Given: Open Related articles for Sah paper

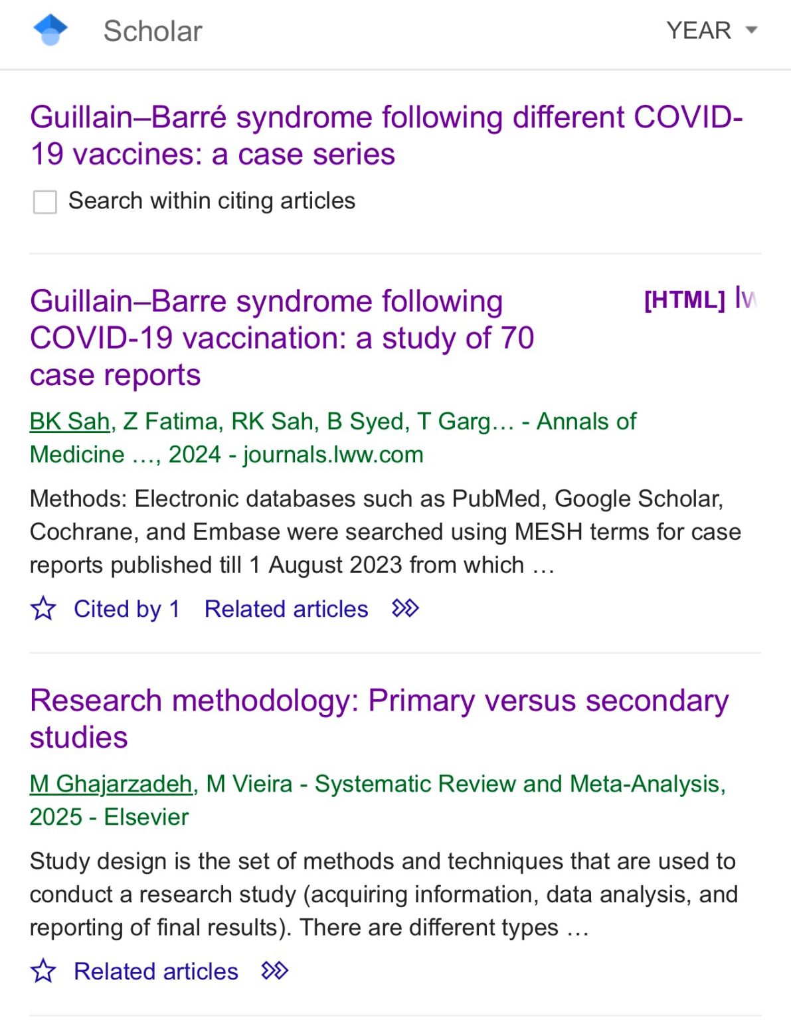Looking at the screenshot, I should tap(286, 609).
